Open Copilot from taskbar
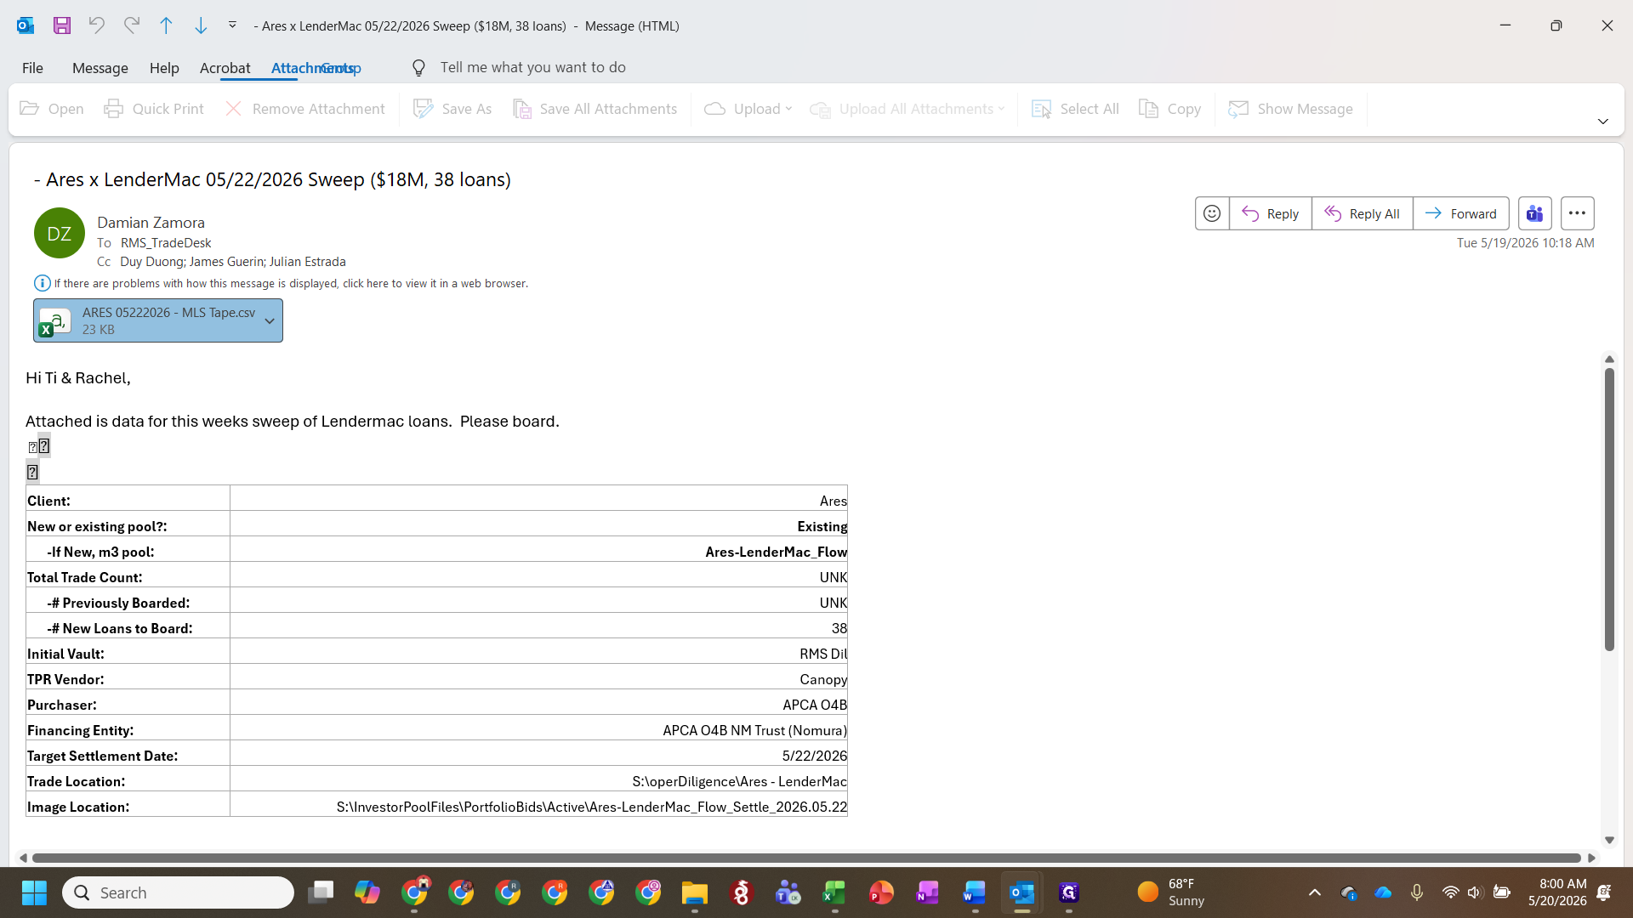Viewport: 1633px width, 918px height. (x=367, y=892)
